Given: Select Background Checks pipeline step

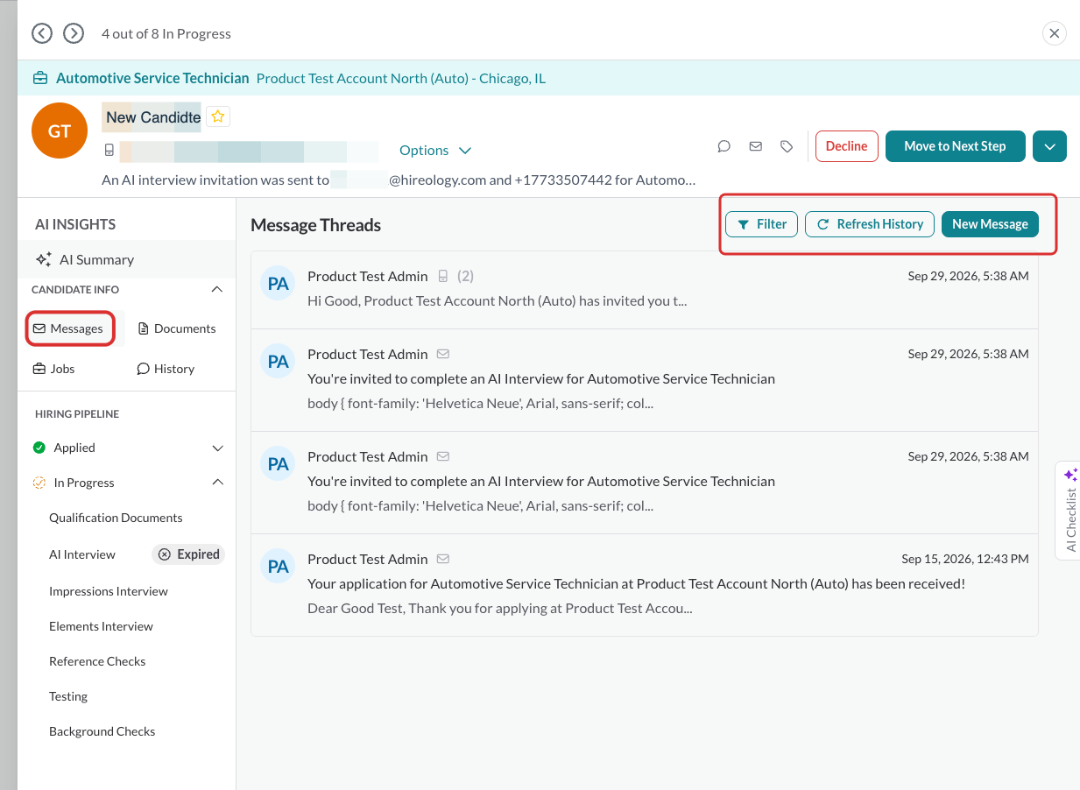Looking at the screenshot, I should coord(102,731).
